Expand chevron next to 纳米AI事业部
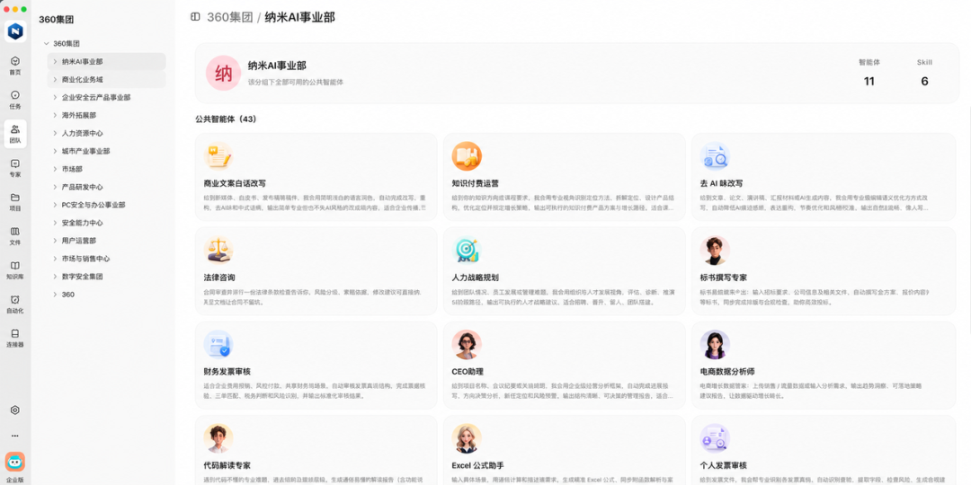The width and height of the screenshot is (971, 485). point(55,62)
